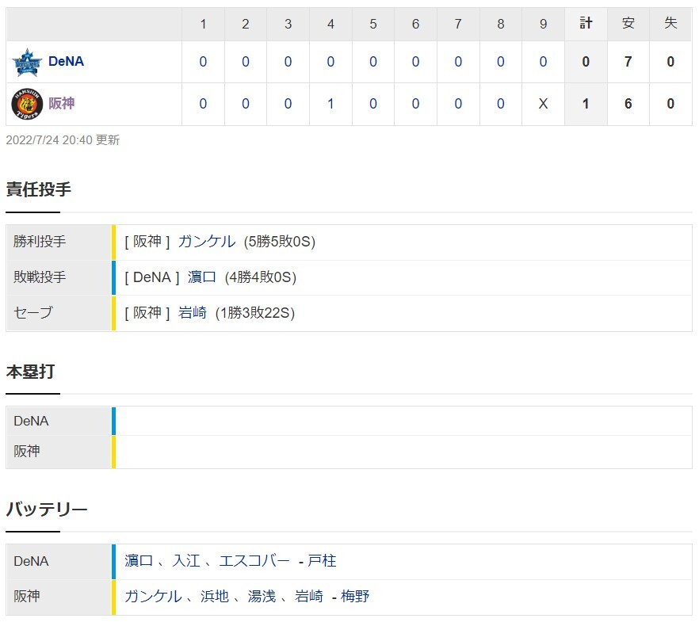This screenshot has height=626, width=699.
Task: Click the Hanshin Tigers team logo icon
Action: [x=26, y=104]
